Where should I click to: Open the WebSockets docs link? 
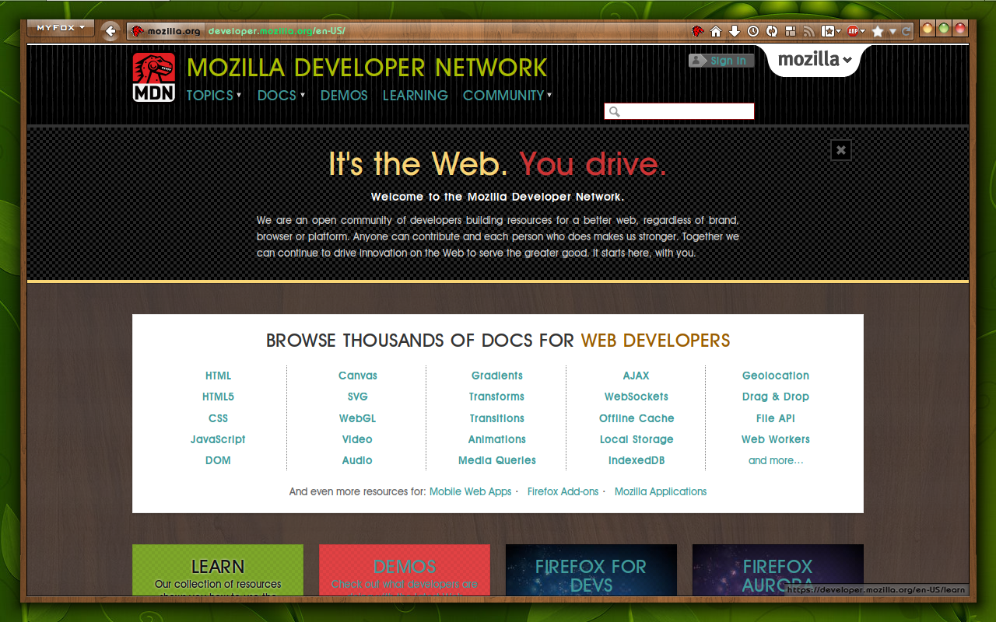[x=637, y=397]
